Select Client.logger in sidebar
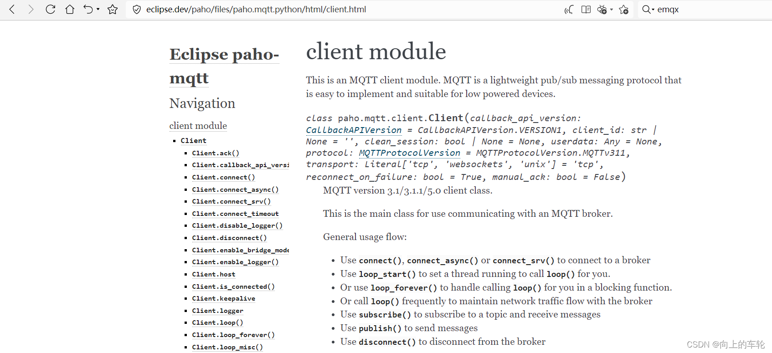This screenshot has height=353, width=772. tap(218, 311)
